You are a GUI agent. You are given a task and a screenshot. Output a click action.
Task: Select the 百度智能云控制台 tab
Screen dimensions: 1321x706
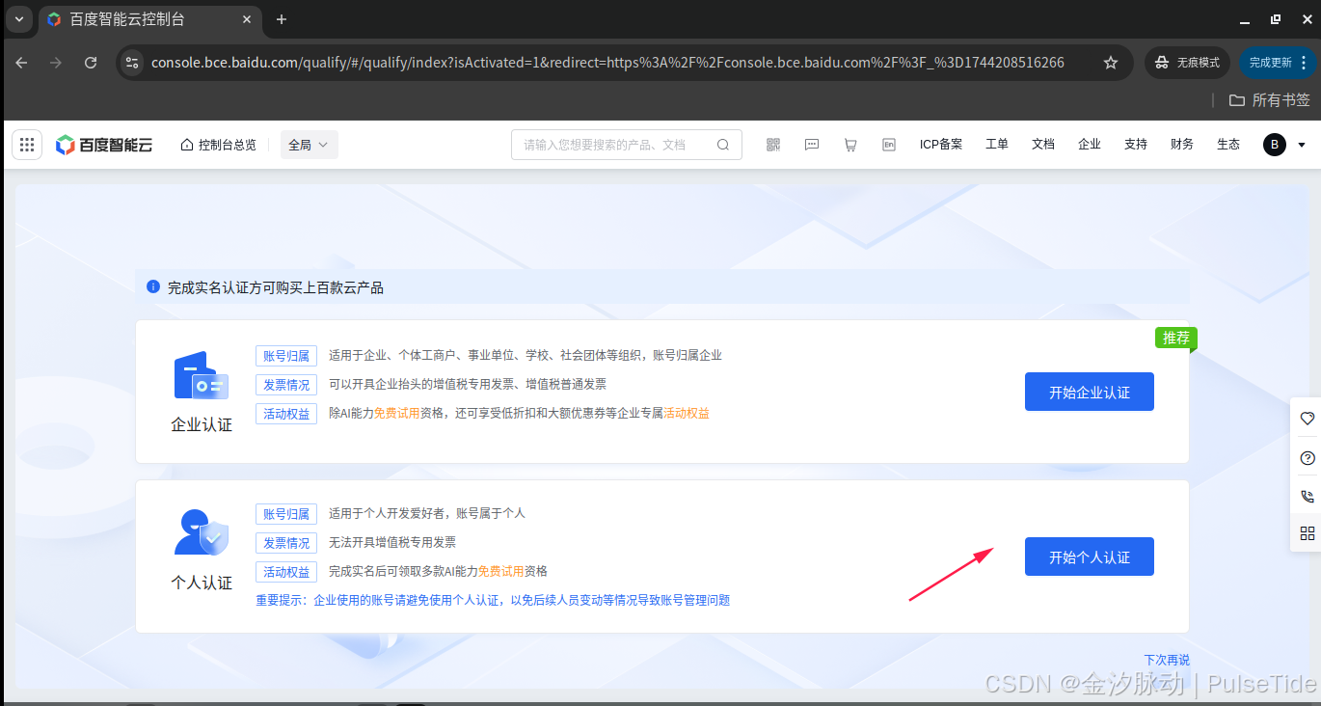(149, 19)
